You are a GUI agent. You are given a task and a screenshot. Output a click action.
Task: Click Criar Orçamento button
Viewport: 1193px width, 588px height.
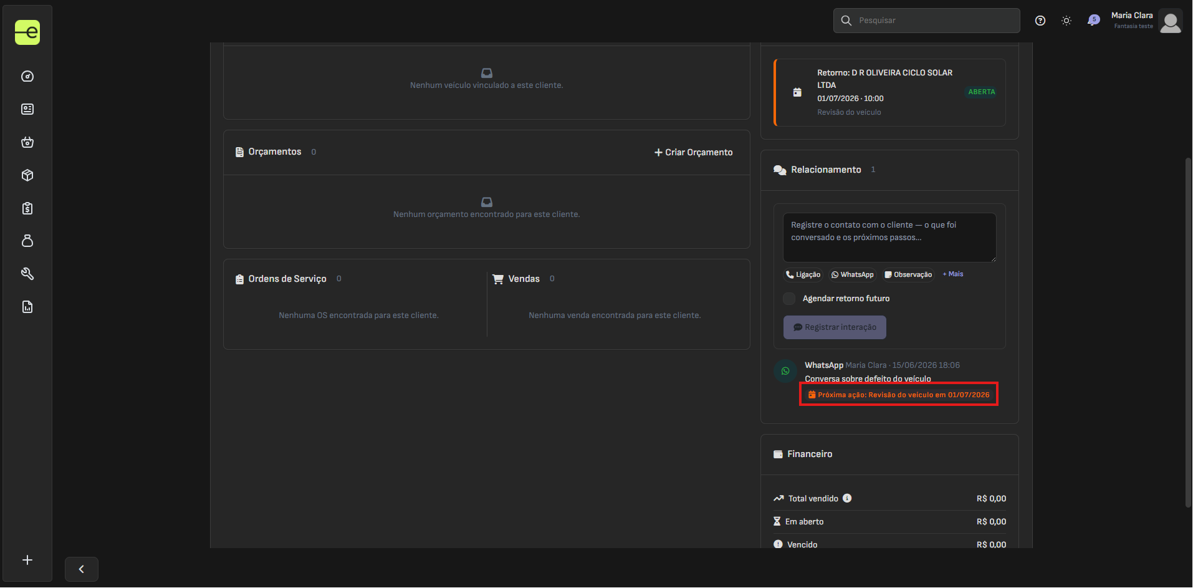[x=694, y=152]
